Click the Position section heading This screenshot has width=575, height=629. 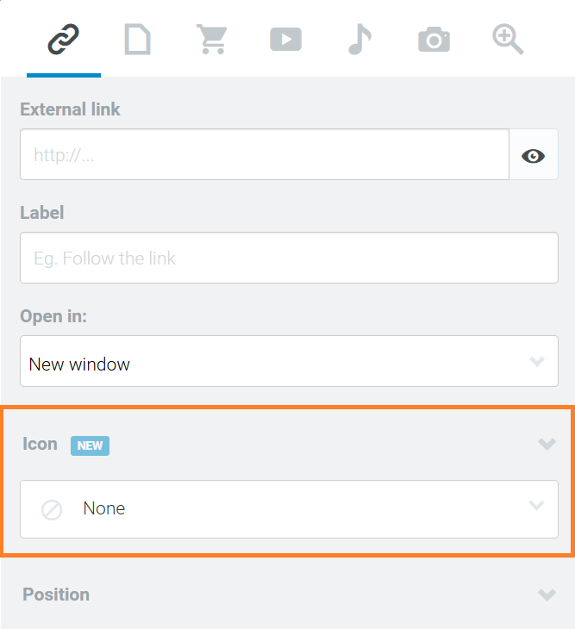click(x=56, y=595)
